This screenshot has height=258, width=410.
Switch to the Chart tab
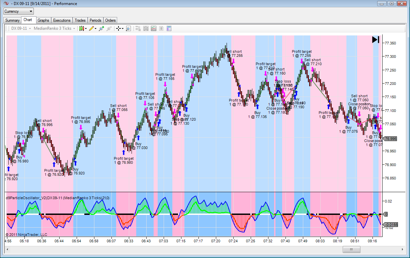[28, 20]
